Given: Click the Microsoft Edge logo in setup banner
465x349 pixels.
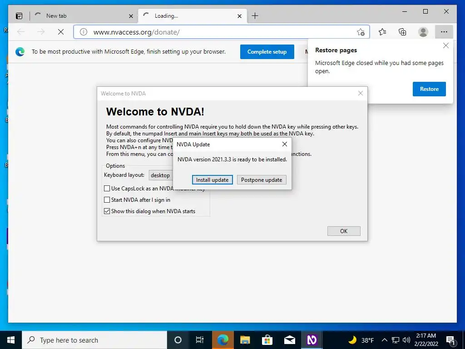Looking at the screenshot, I should (x=20, y=52).
